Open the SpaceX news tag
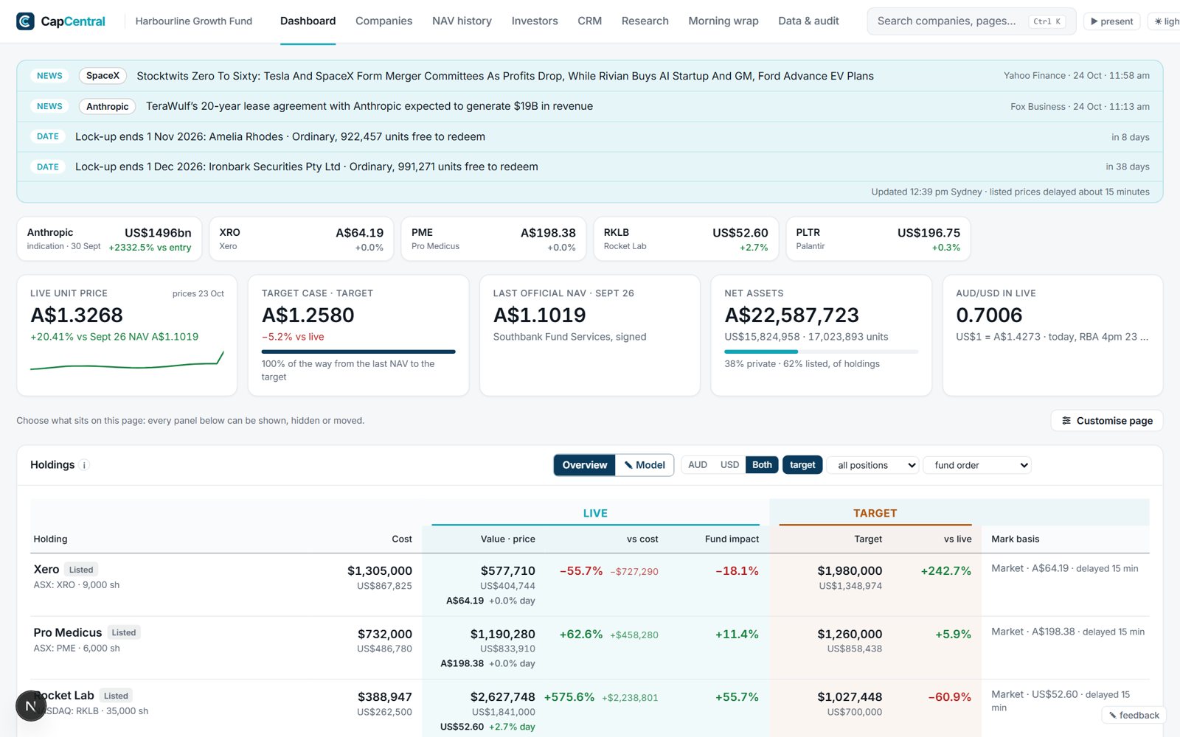 coord(103,76)
